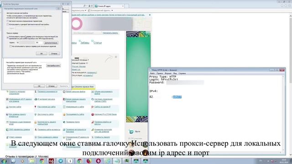
Task: Click Дополнительно button in proxy settings
Action: point(51,43)
